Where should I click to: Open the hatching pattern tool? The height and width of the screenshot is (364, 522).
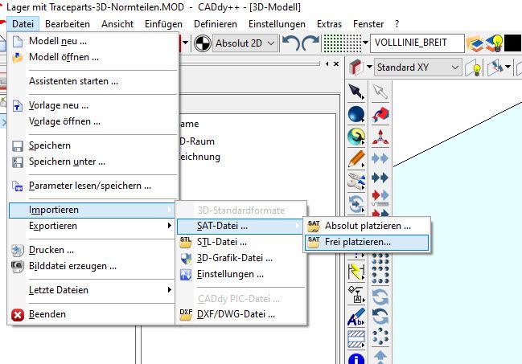click(x=356, y=339)
